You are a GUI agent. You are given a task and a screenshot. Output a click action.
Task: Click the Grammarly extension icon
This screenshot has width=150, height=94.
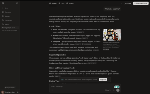(118, 87)
